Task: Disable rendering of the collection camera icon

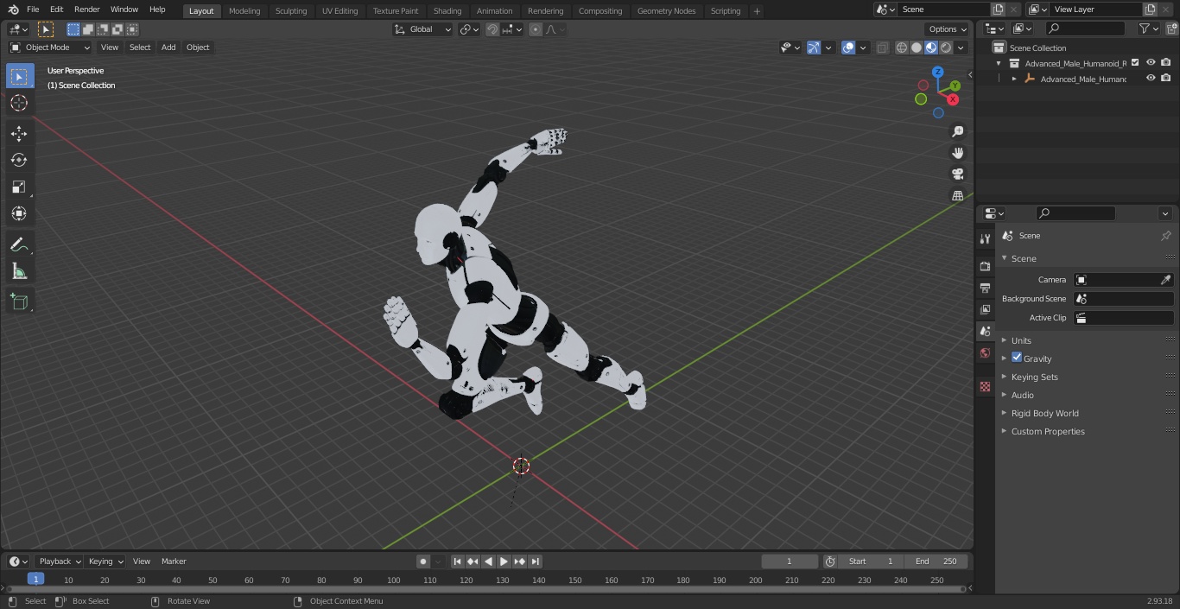Action: point(1166,63)
